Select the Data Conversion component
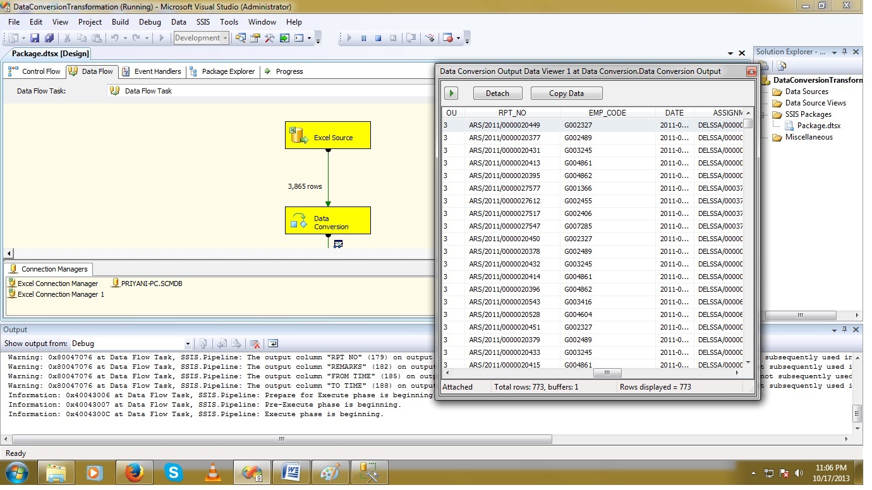Image resolution: width=872 pixels, height=490 pixels. tap(327, 221)
